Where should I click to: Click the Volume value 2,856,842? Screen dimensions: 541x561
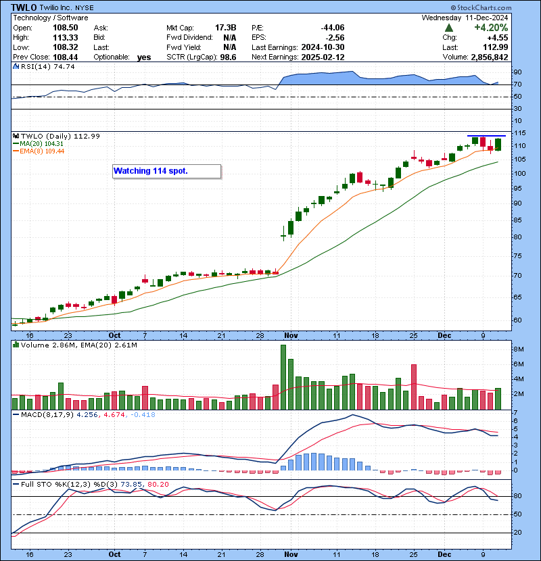coord(490,57)
